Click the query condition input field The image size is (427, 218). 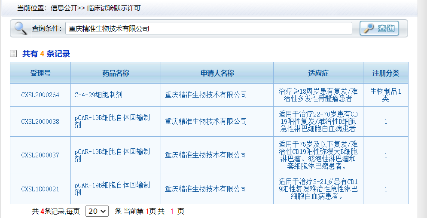coord(209,29)
